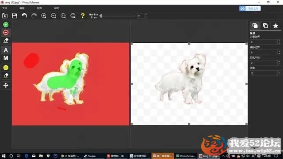Increase the feather radius value

pos(279,61)
